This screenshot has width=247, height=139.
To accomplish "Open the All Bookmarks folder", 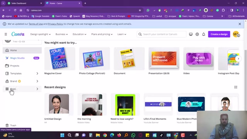I will (237, 16).
